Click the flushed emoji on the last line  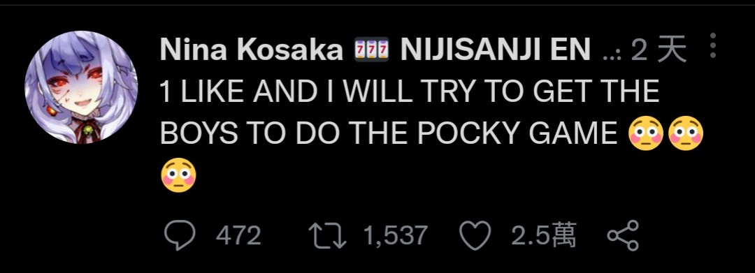pyautogui.click(x=178, y=175)
